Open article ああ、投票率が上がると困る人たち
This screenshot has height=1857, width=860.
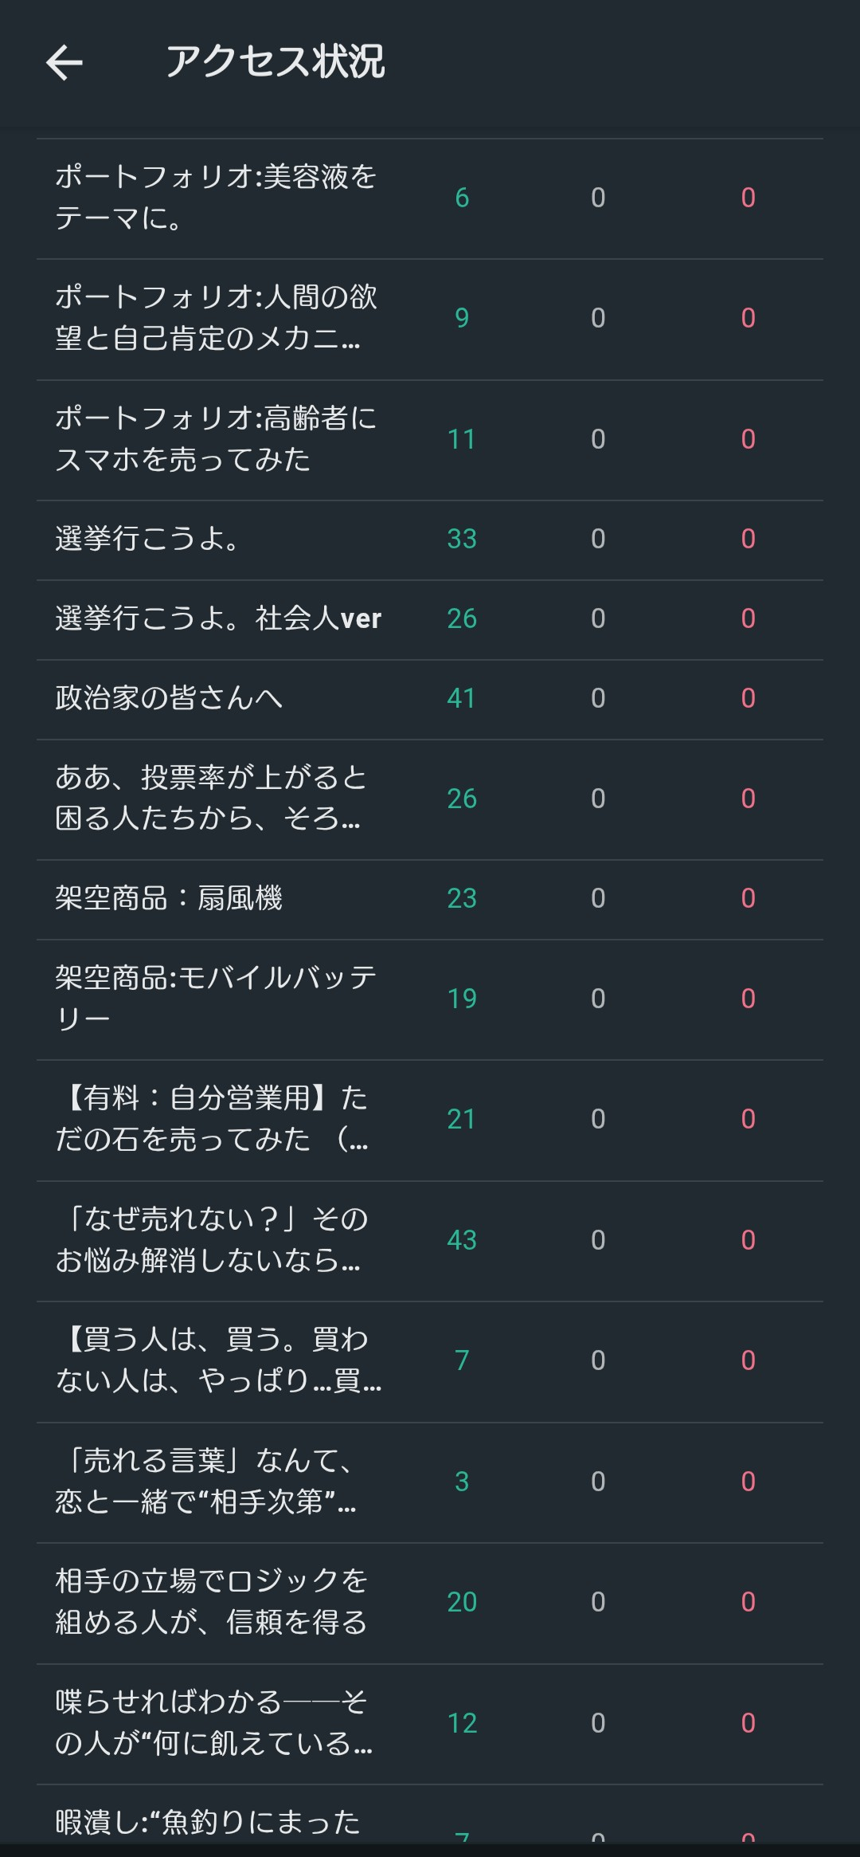click(210, 799)
